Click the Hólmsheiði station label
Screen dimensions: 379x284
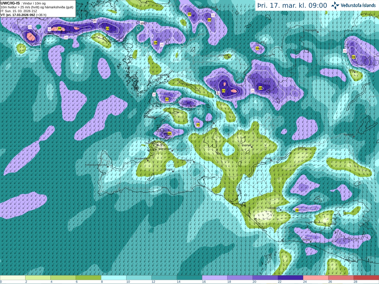165,149
